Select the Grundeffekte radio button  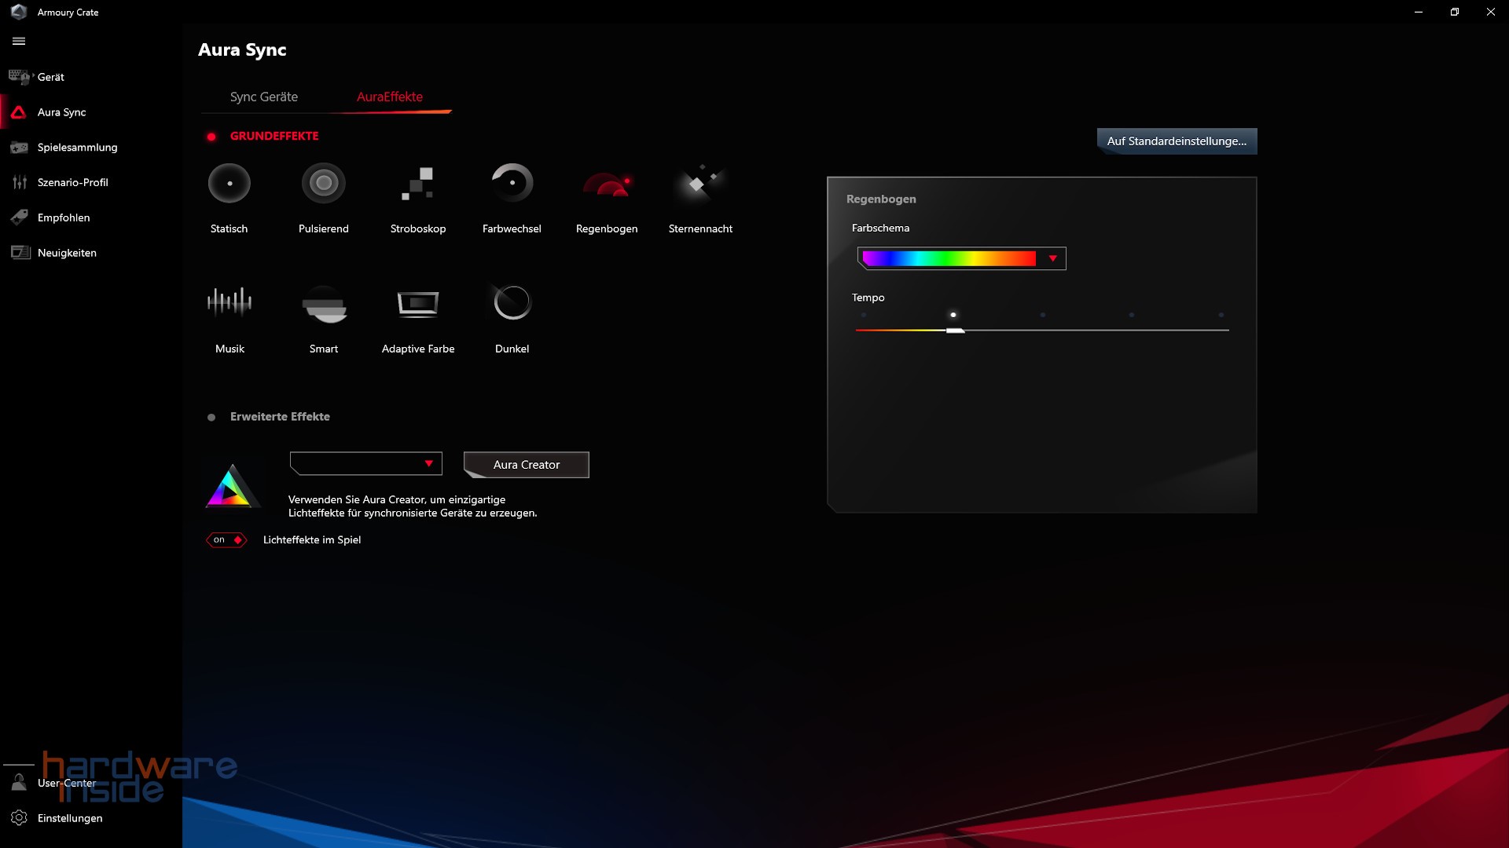point(211,136)
